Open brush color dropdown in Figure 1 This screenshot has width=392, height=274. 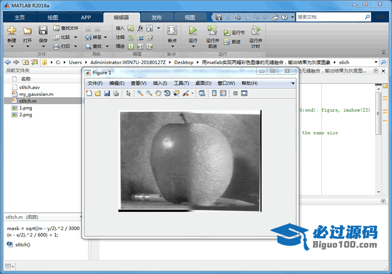[x=192, y=93]
